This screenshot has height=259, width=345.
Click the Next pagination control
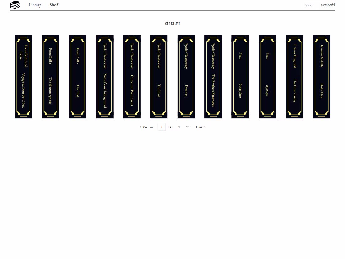point(199,127)
